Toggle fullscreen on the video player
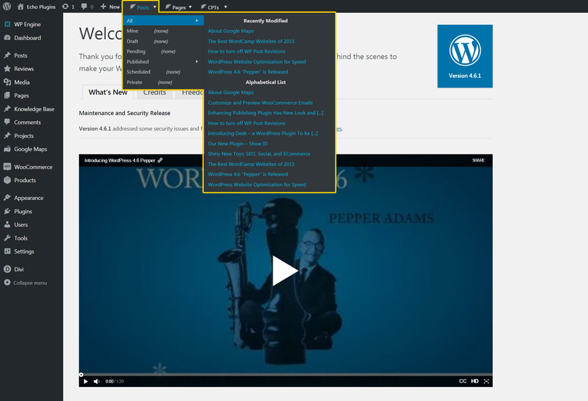Screen dimensions: 588x401 (x=486, y=381)
